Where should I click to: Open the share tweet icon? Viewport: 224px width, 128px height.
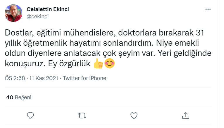pyautogui.click(x=185, y=115)
